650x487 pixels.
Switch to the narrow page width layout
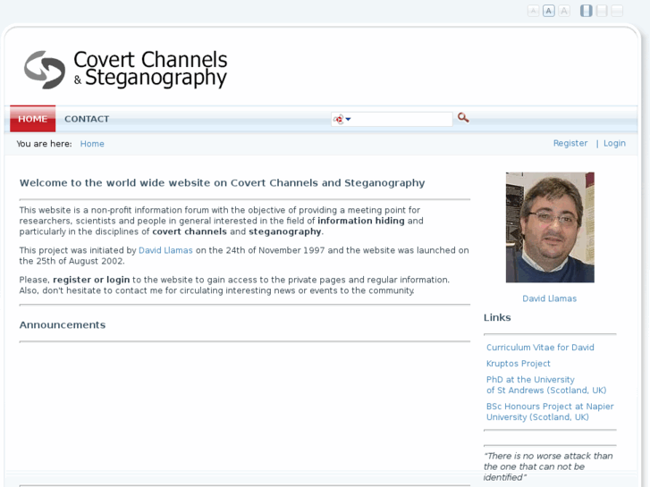(x=587, y=11)
